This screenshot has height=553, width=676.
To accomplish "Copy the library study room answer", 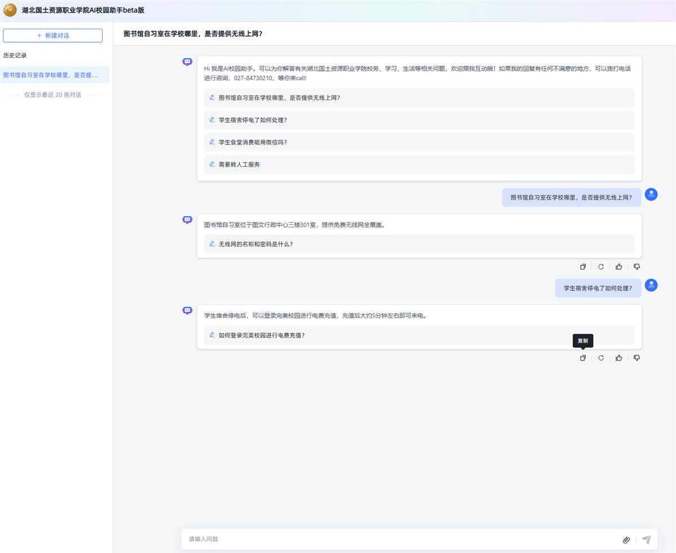I will tap(583, 267).
